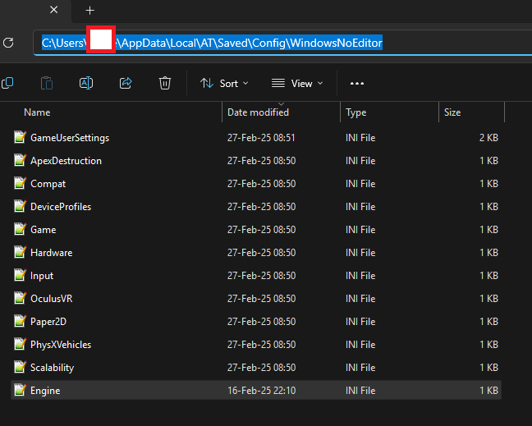Open the View dropdown

click(x=297, y=84)
